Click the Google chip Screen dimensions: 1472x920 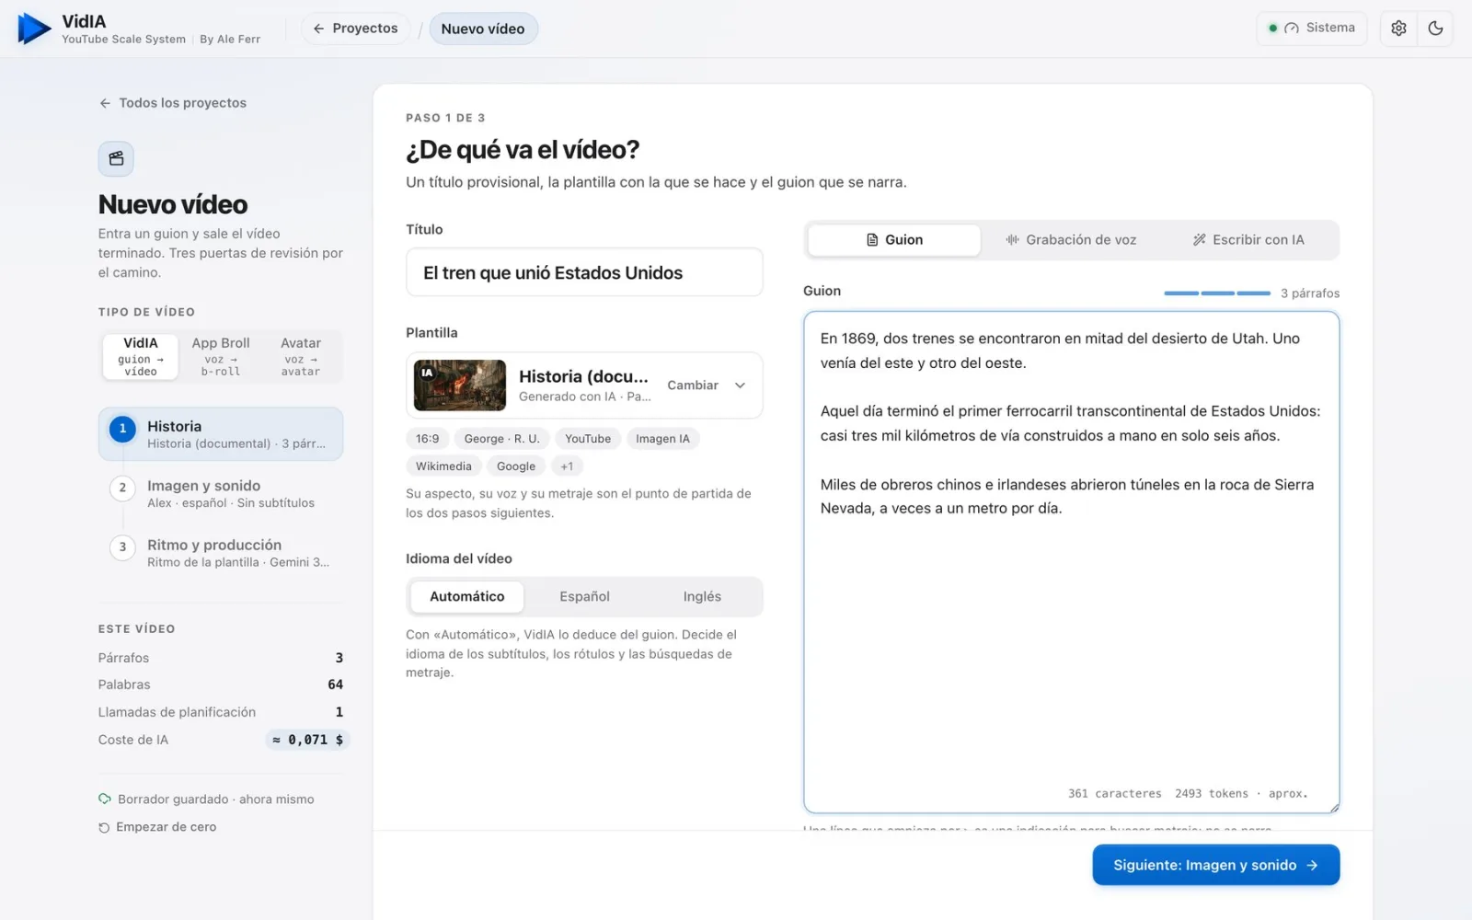[516, 466]
